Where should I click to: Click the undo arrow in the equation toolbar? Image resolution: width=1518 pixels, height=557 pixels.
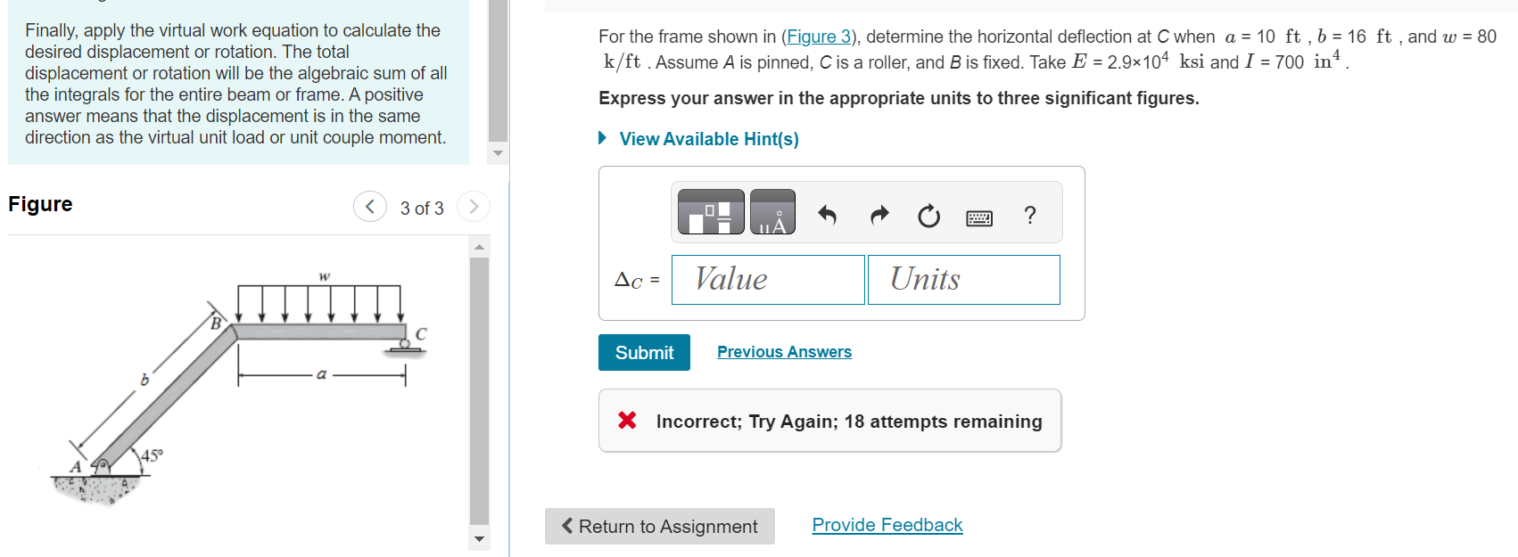click(827, 214)
